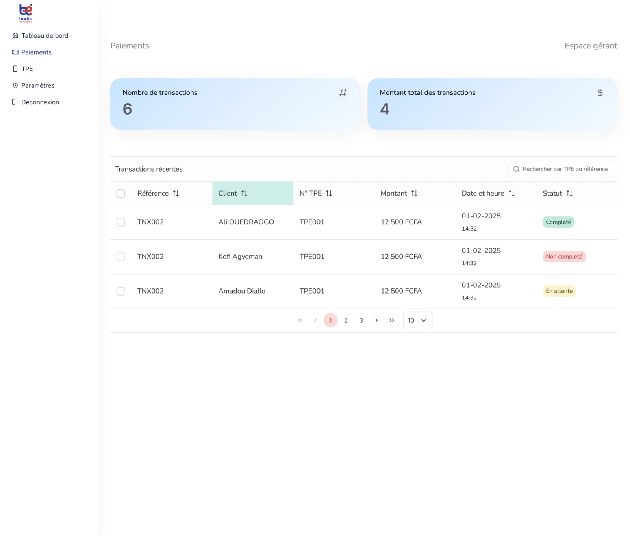
Task: Toggle the select-all checkbox in table header
Action: click(121, 194)
